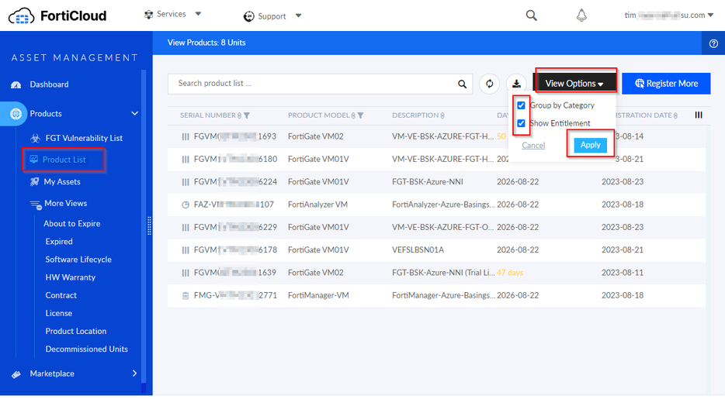This screenshot has width=725, height=399.
Task: Click the sidebar vertical scrollbar
Action: 144,226
